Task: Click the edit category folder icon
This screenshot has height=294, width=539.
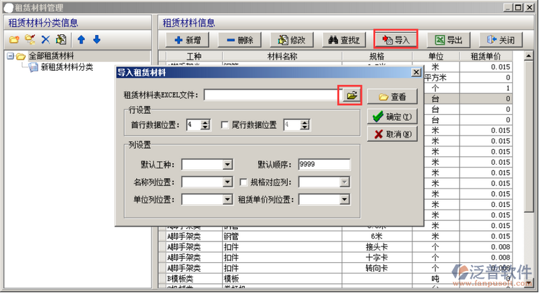Action: click(x=30, y=40)
